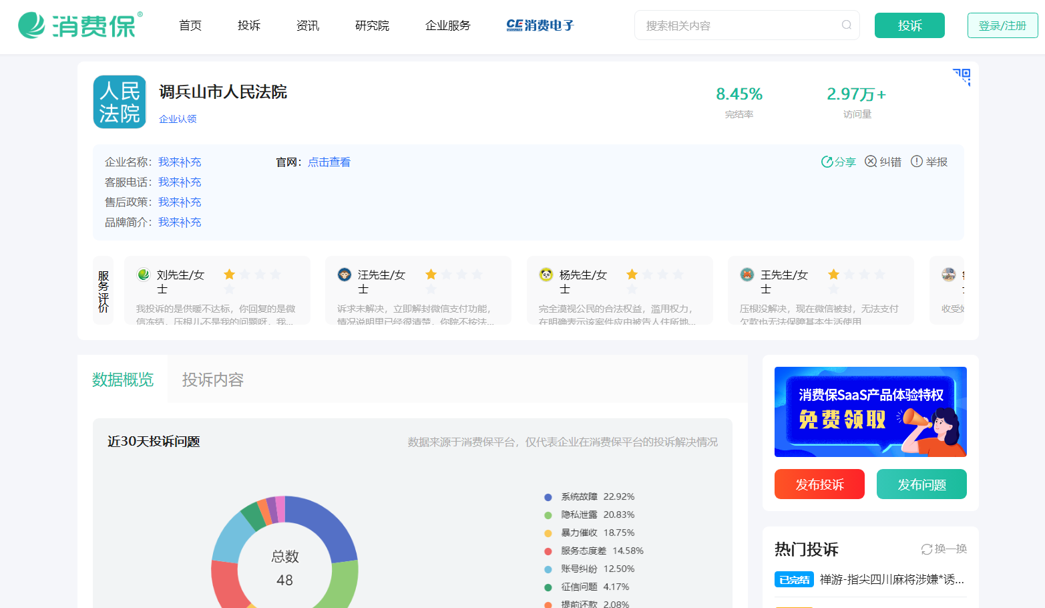1045x608 pixels.
Task: Click the 调兵山市人民法院 title
Action: (223, 92)
